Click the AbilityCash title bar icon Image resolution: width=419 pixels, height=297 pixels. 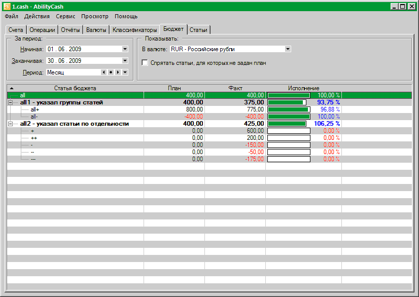tap(7, 7)
